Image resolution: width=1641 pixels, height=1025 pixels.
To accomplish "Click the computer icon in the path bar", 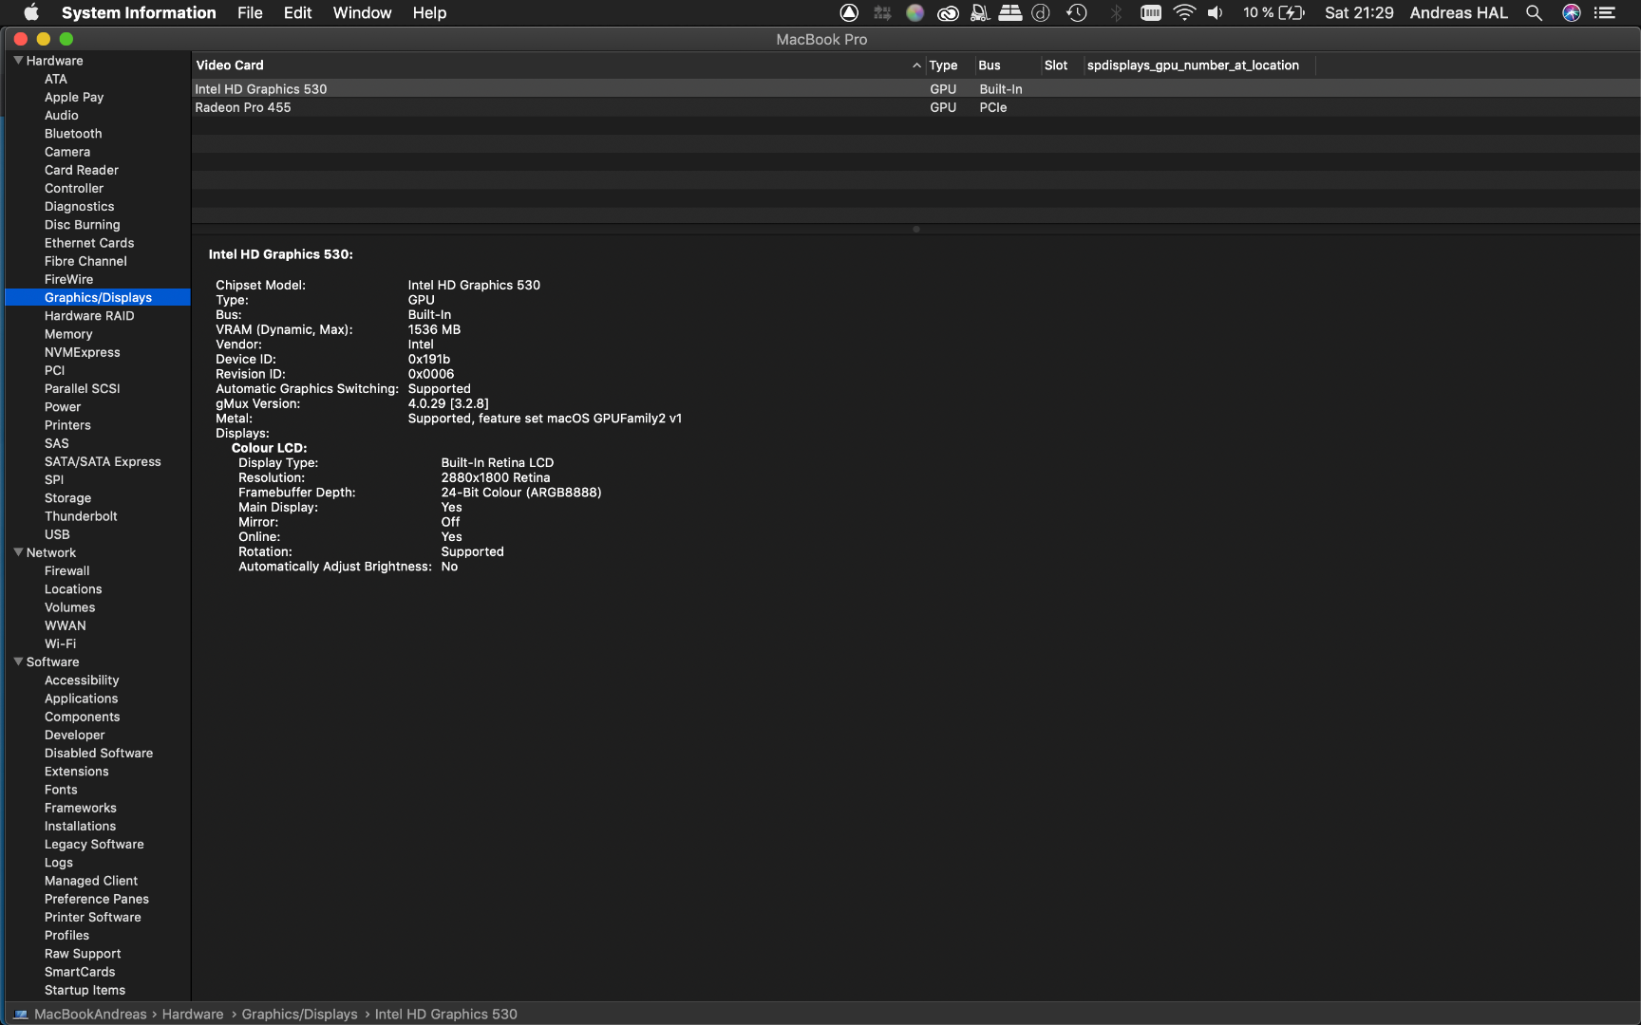I will [x=21, y=1015].
